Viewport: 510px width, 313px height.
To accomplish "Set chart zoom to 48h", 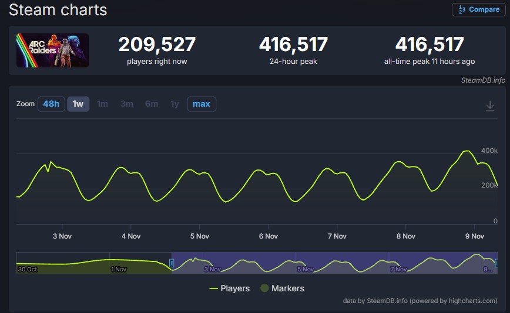I will [51, 104].
